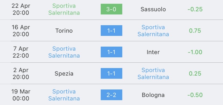Open Sportiva Salernitana away vs Torino
The width and height of the screenshot is (223, 105).
pos(153,31)
